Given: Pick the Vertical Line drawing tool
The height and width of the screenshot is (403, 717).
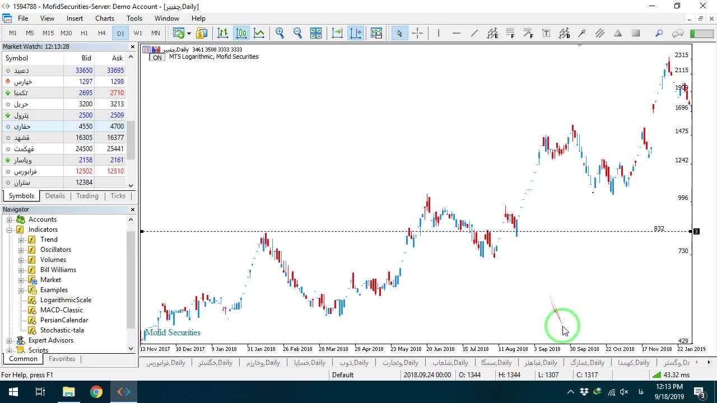Looking at the screenshot, I should (439, 33).
